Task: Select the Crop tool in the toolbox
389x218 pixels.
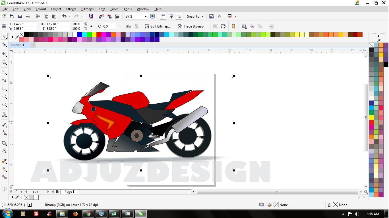Action: click(4, 54)
